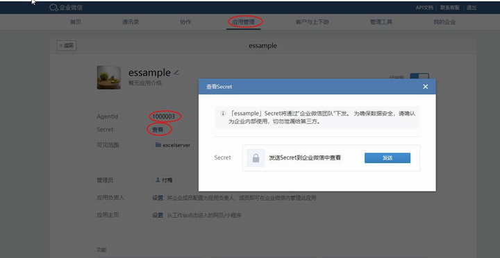Open the API文档 link

pos(424,8)
